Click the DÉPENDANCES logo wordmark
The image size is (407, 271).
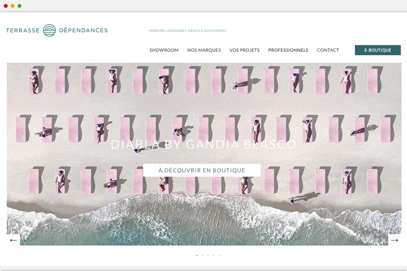pos(83,30)
